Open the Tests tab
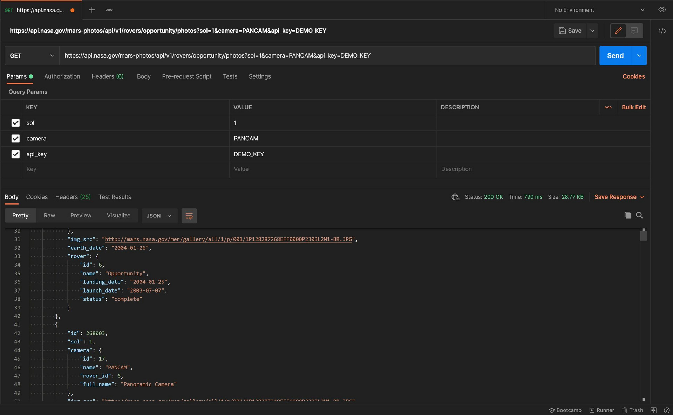The image size is (673, 415). pos(230,76)
